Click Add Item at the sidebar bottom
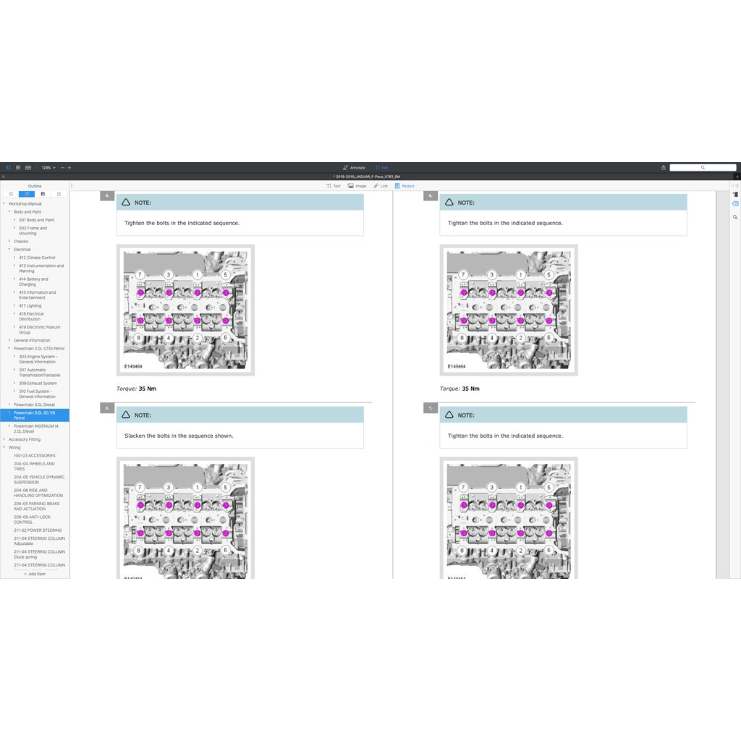This screenshot has width=741, height=741. 35,574
